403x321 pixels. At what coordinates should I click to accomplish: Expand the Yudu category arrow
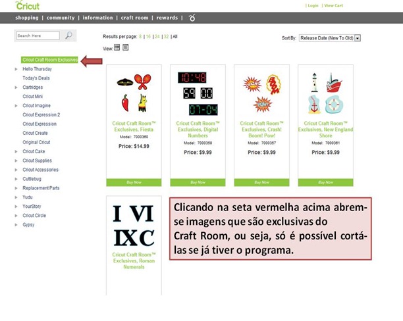(16, 197)
